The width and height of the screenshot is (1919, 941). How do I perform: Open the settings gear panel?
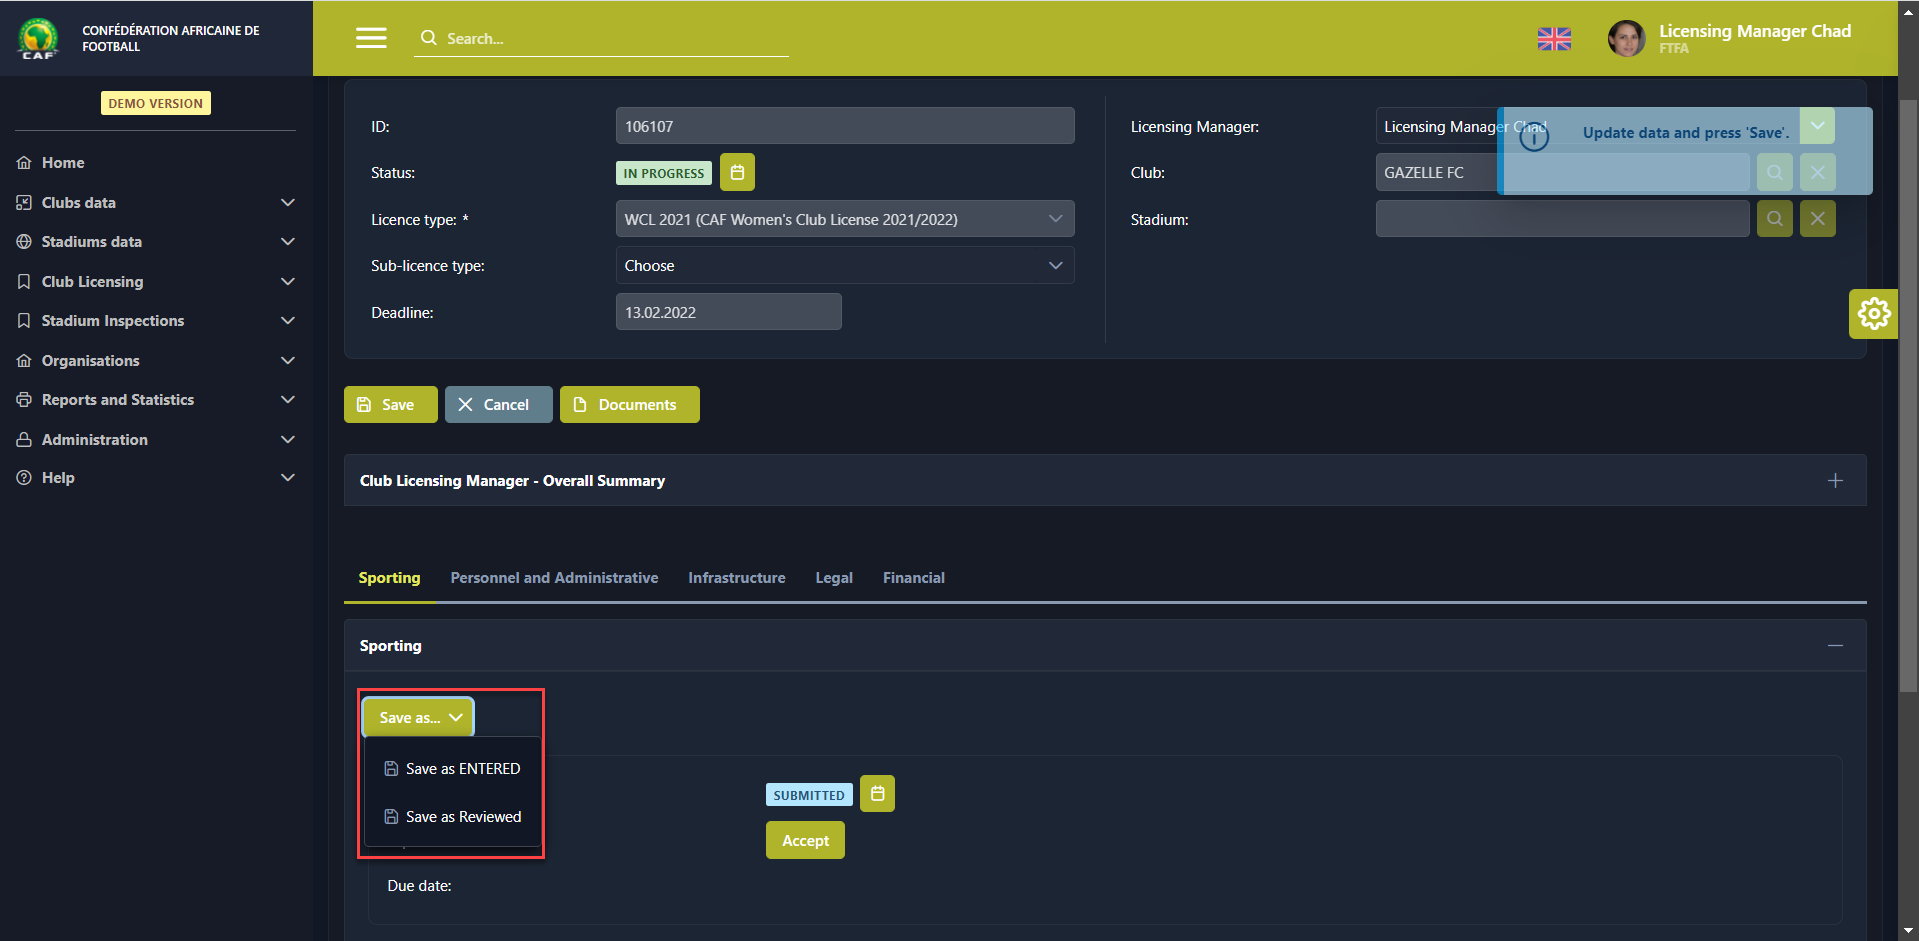(x=1873, y=314)
